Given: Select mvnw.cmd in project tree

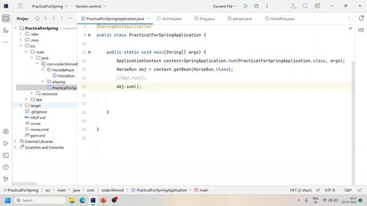Looking at the screenshot, I should click(37, 129).
